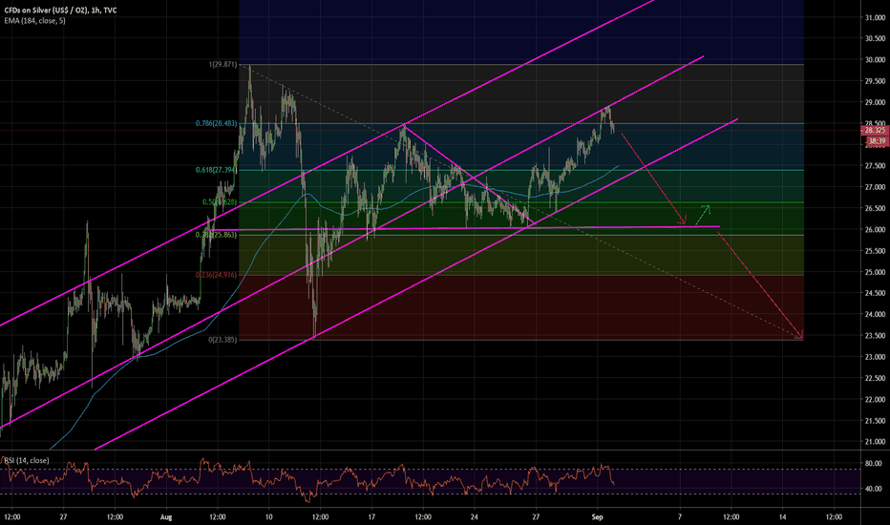890x525 pixels.
Task: Click the 24.000 price axis label
Action: click(x=876, y=314)
